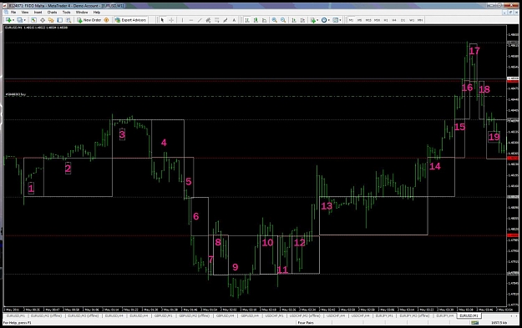Select the W1 timeframe button
The width and height of the screenshot is (522, 328).
pyautogui.click(x=412, y=20)
